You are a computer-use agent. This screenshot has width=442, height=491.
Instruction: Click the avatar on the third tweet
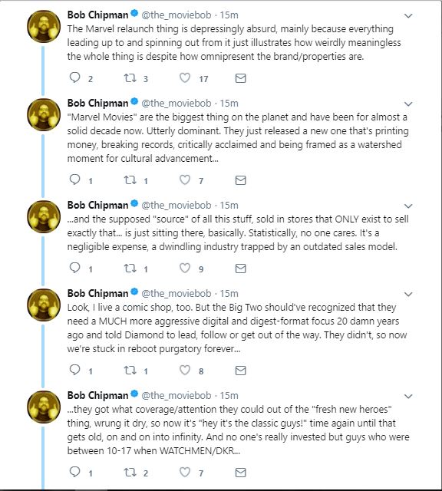[x=44, y=216]
